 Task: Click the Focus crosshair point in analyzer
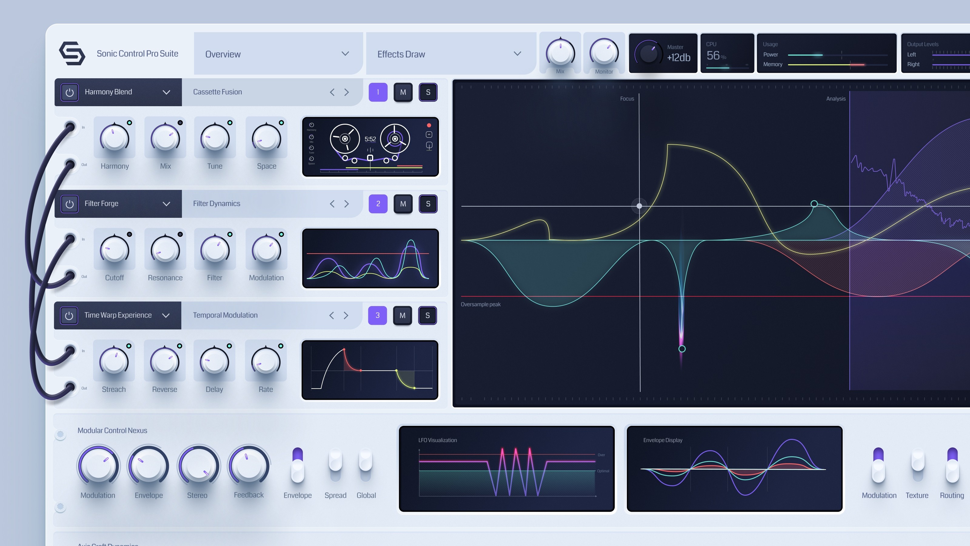(639, 206)
